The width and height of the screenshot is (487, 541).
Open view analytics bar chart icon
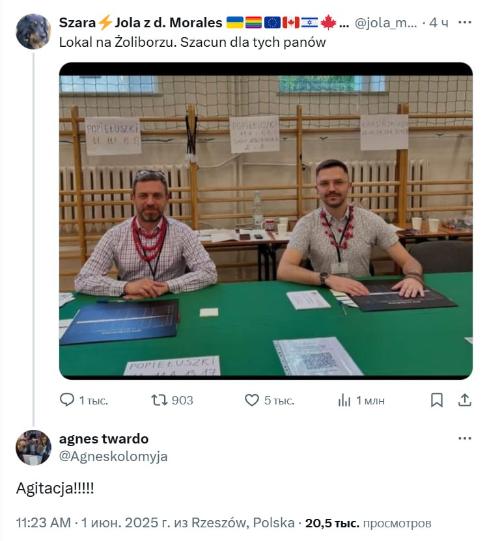point(344,401)
